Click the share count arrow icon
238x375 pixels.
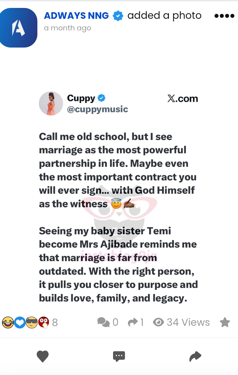click(x=133, y=322)
